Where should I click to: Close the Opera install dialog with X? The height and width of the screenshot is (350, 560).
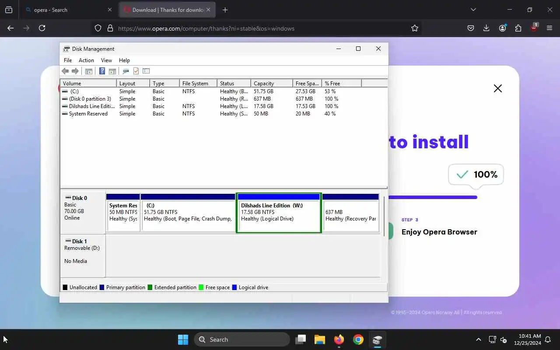(498, 88)
